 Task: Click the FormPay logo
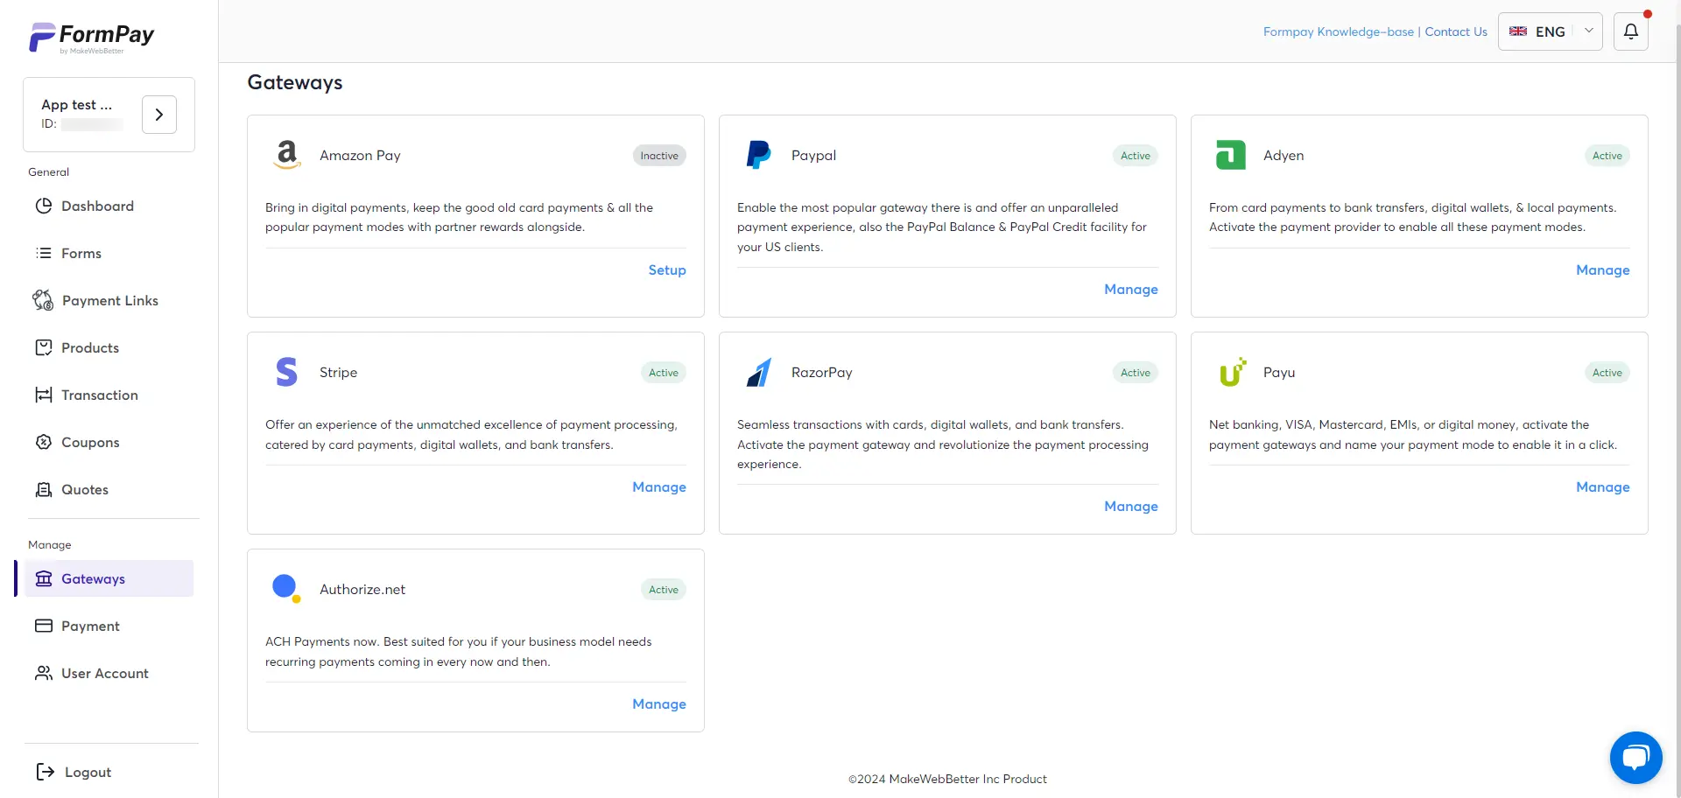[x=91, y=36]
